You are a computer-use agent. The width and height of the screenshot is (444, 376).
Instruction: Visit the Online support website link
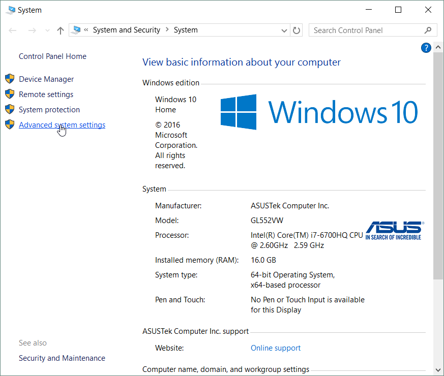click(x=276, y=348)
